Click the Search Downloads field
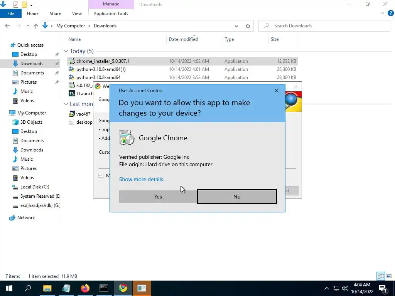 point(324,26)
